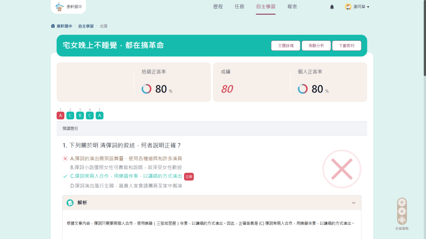Image resolution: width=426 pixels, height=239 pixels.
Task: Click the home icon in breadcrumb
Action: click(53, 26)
